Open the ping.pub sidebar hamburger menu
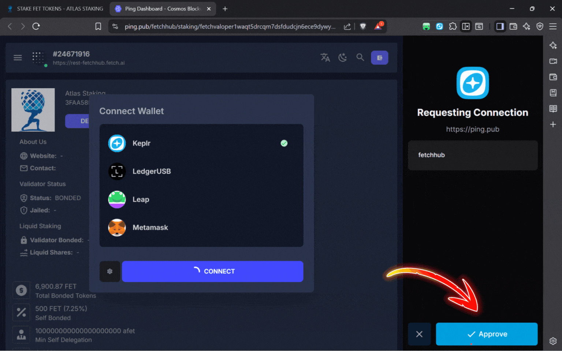562x351 pixels. [x=17, y=57]
